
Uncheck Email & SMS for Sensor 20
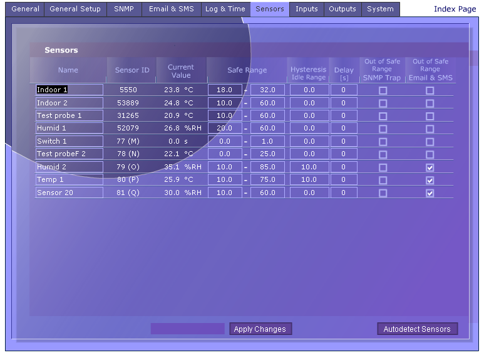click(x=430, y=193)
